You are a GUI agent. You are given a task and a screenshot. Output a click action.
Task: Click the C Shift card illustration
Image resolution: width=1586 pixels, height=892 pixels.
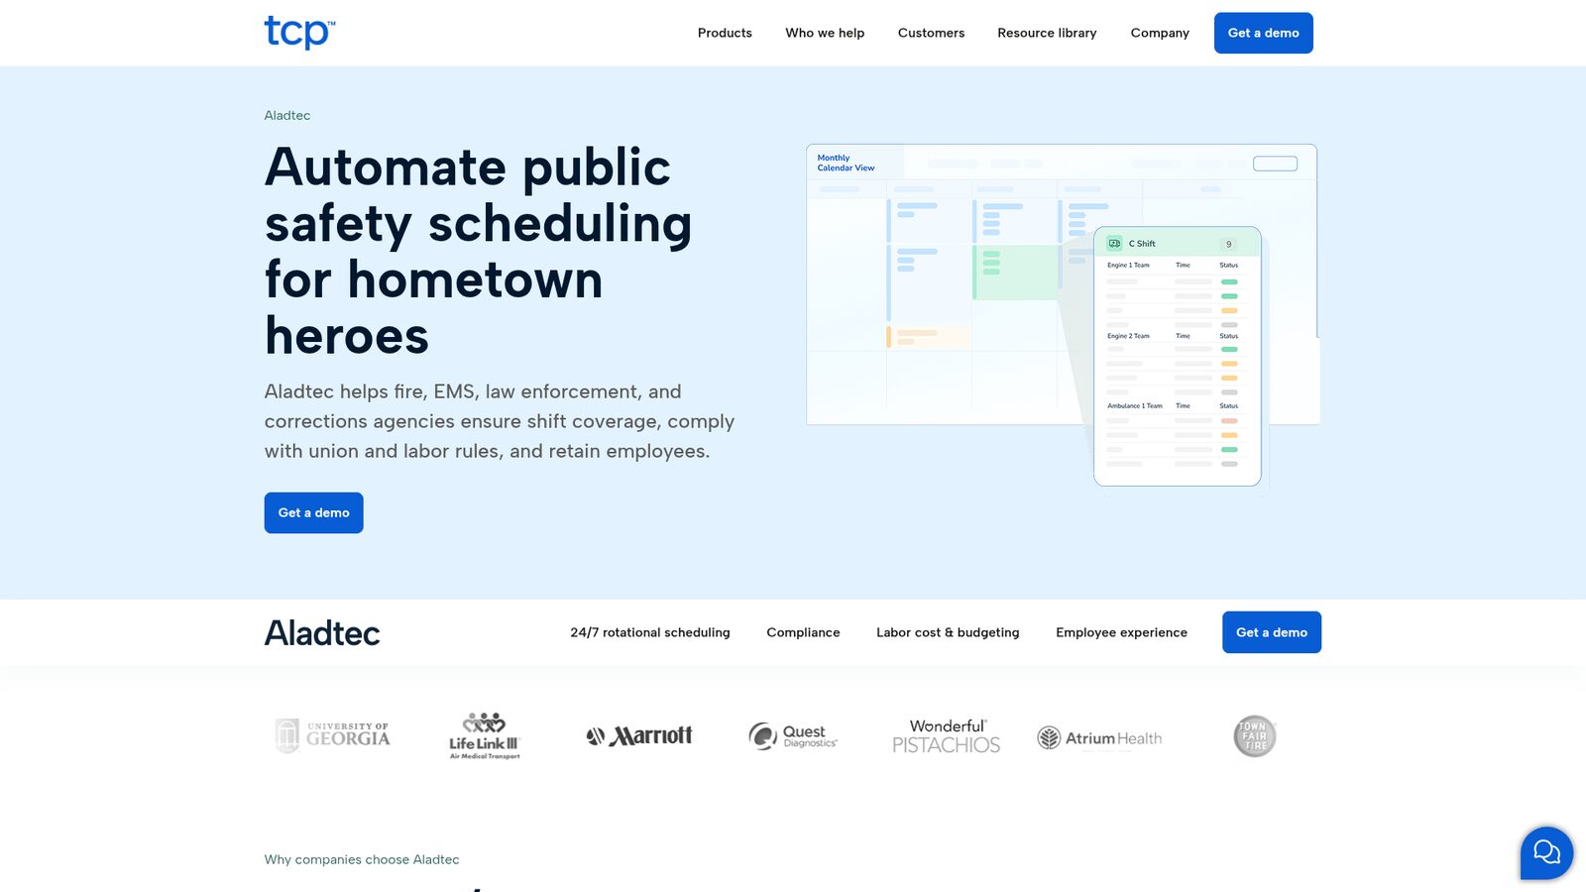1178,356
